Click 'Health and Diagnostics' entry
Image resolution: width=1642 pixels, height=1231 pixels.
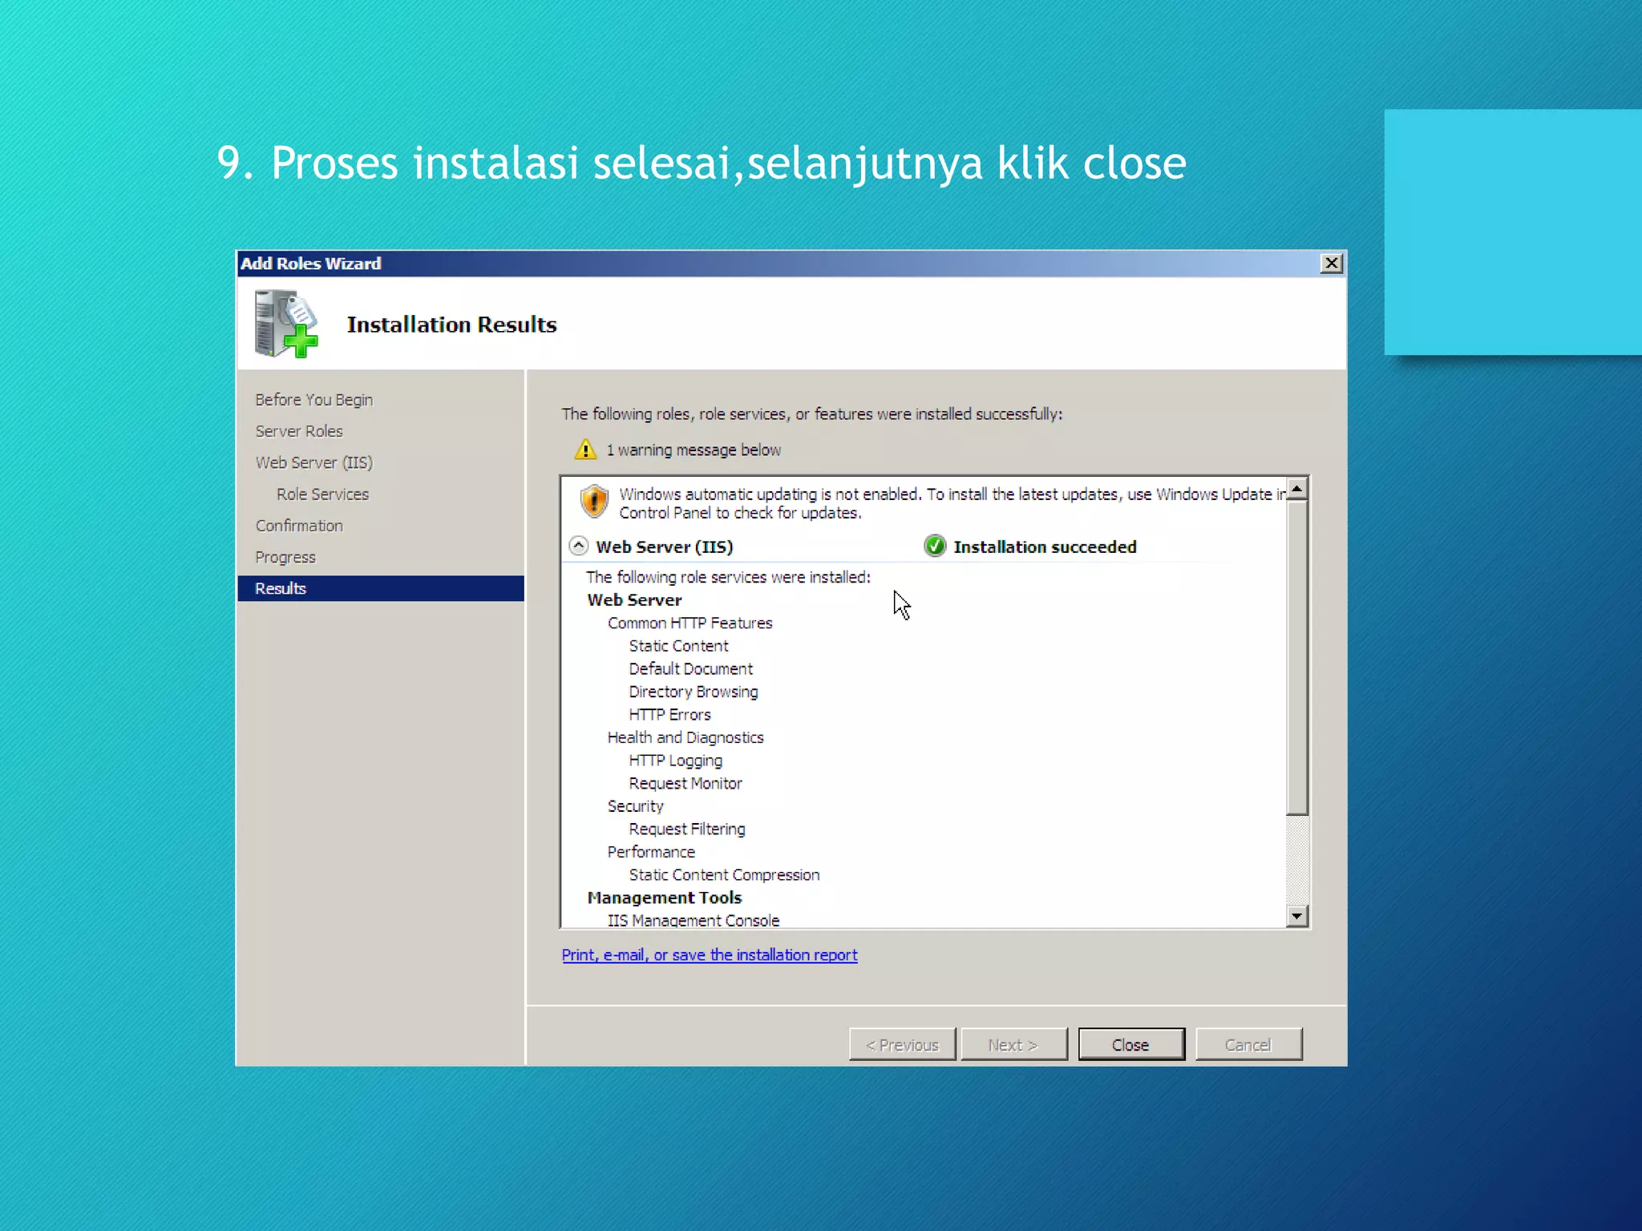point(686,737)
